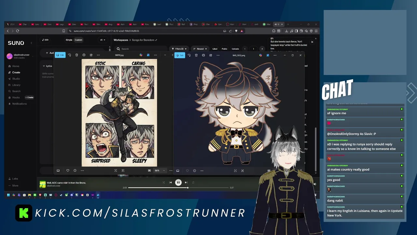Screen dimensions: 417x235
Task: Click fit-to-window icon in the IMG_1652.png window
Action: tap(235, 171)
